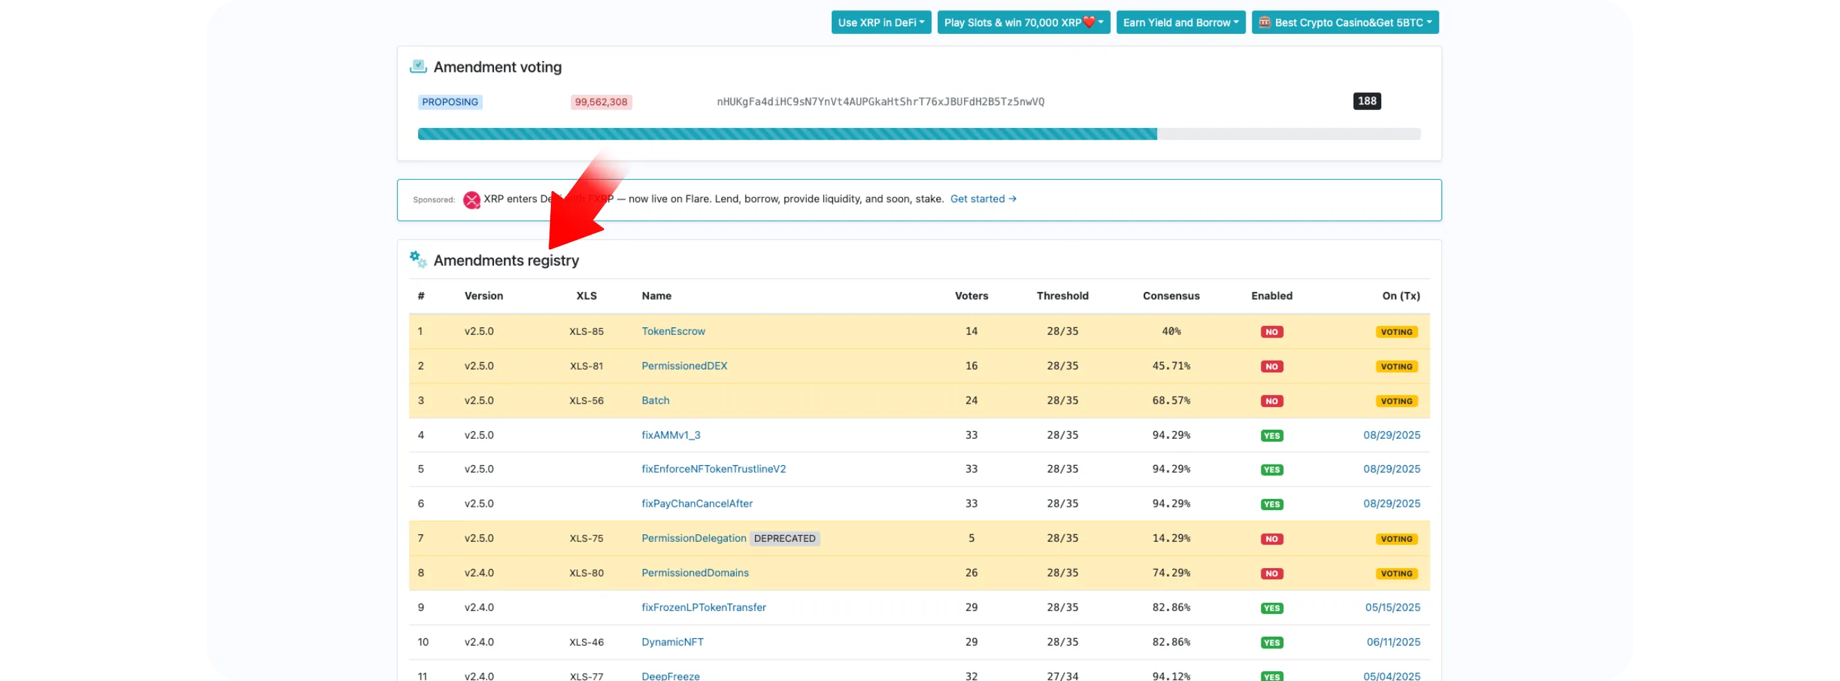
Task: Click the Consensus column header
Action: [x=1171, y=296]
